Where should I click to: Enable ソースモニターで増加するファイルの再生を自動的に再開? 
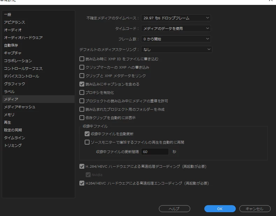[87, 142]
